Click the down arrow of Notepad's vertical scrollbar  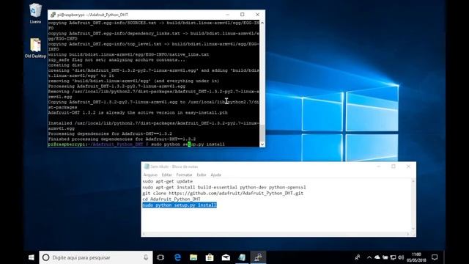pos(413,229)
